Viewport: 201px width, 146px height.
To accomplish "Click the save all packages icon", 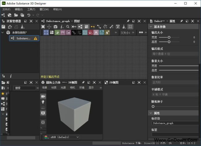I will 22,15.
